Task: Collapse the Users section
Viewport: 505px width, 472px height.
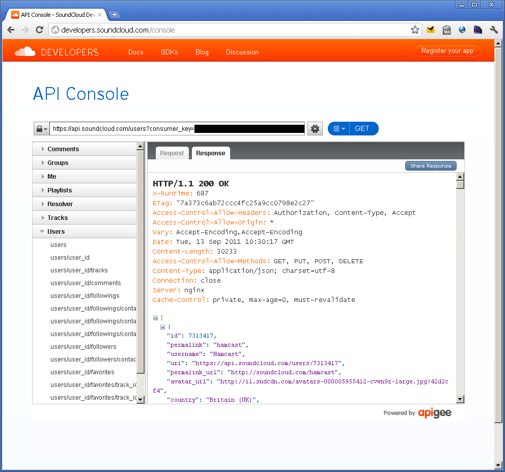Action: 56,232
